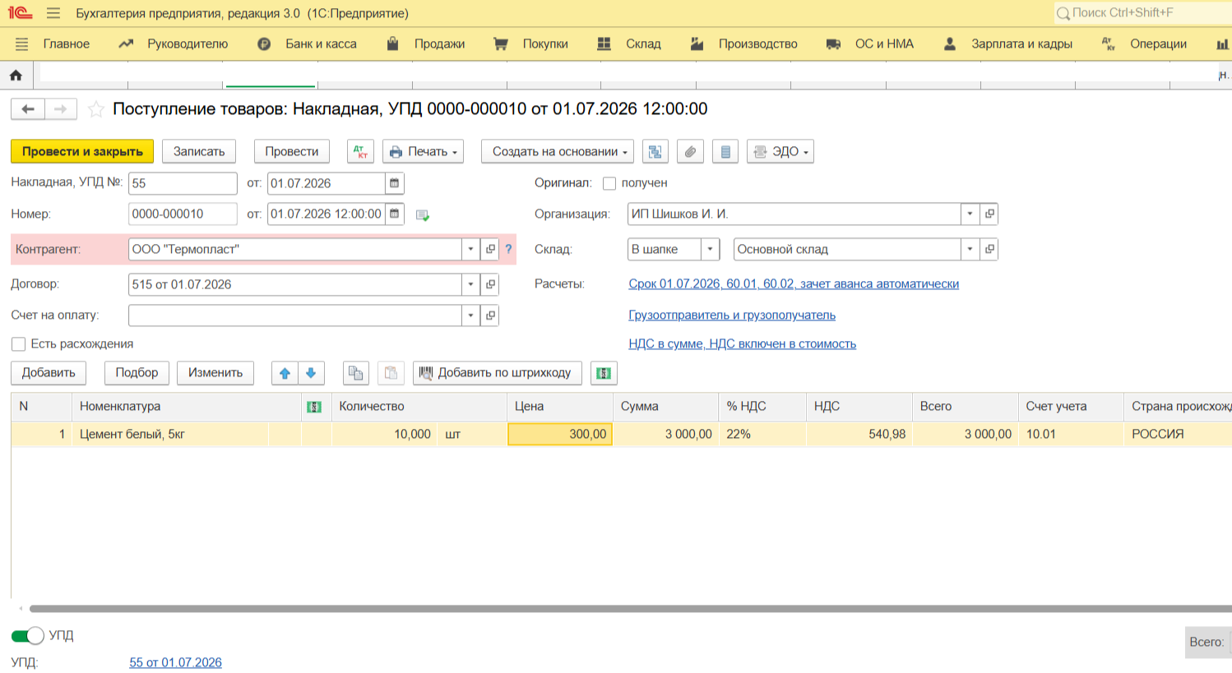The width and height of the screenshot is (1232, 673).
Task: Move table row down with blue arrow
Action: 311,373
